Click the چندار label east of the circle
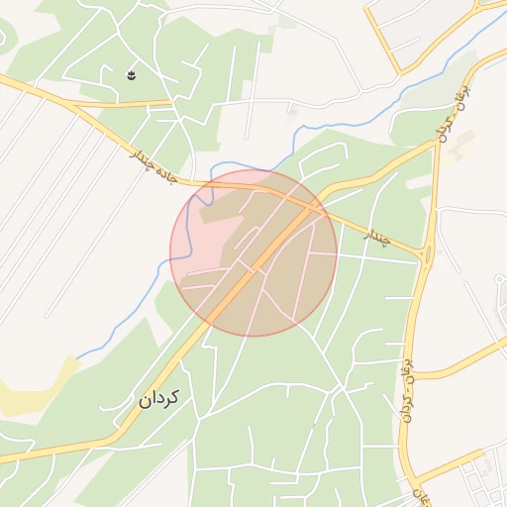 click(377, 238)
